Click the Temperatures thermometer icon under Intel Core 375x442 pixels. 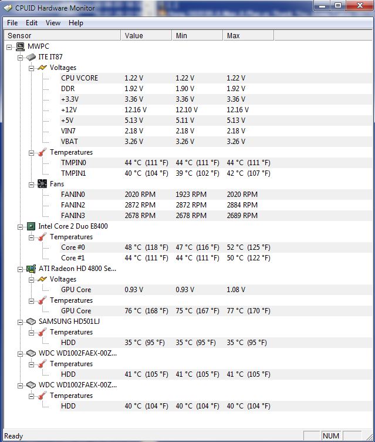pyautogui.click(x=42, y=237)
